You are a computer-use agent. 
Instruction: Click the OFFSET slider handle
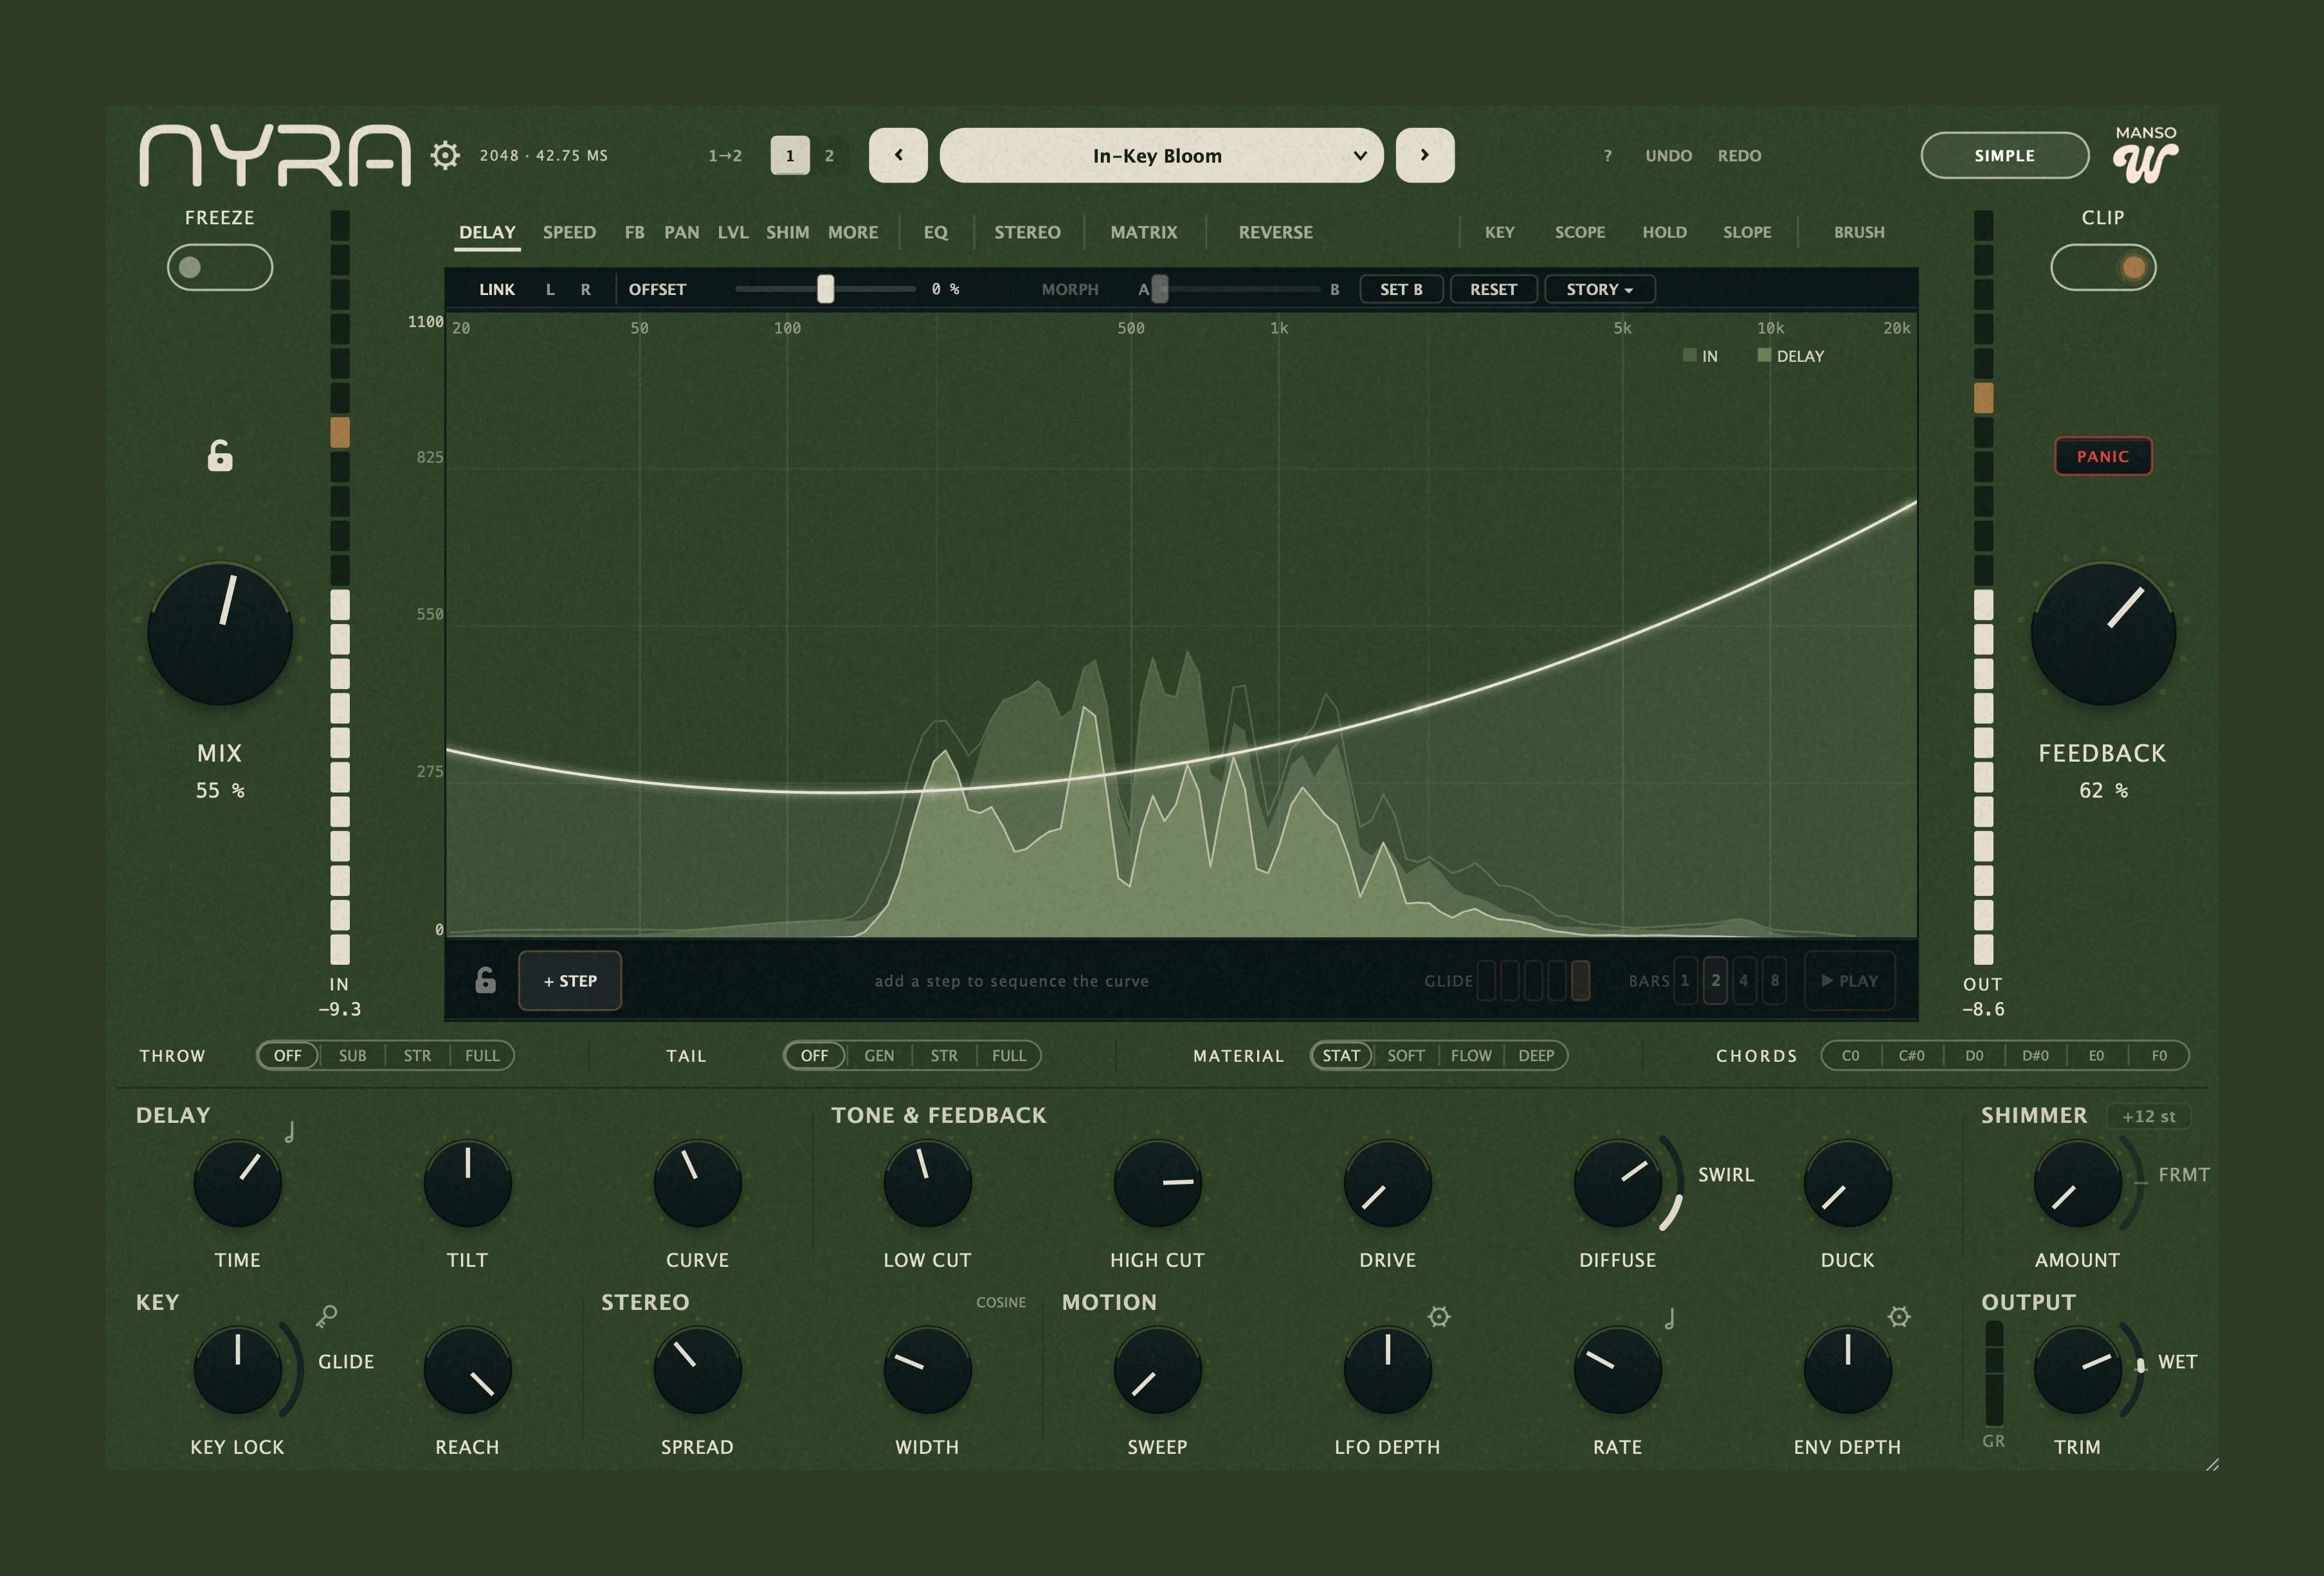tap(825, 289)
